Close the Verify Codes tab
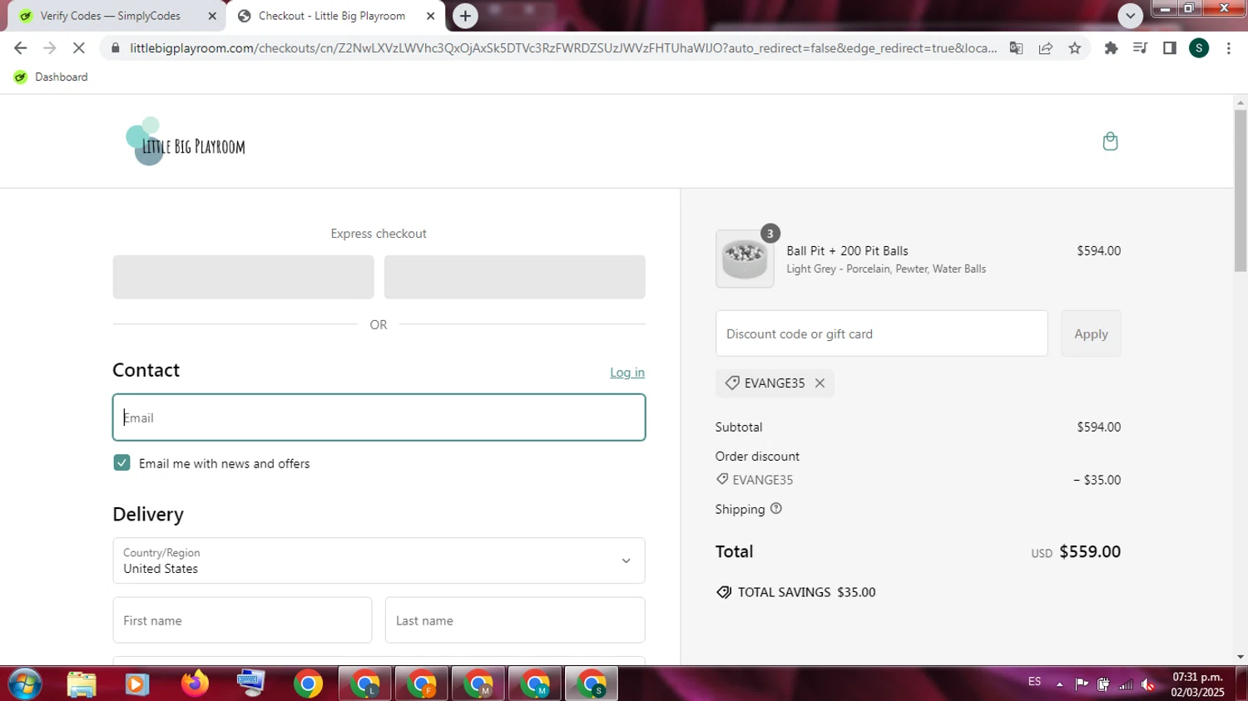 (212, 16)
